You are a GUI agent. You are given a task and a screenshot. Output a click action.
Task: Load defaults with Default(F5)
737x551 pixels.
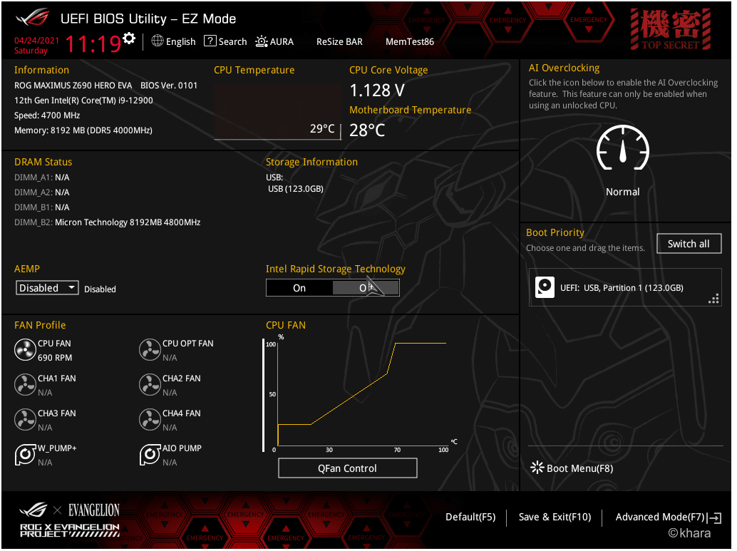click(470, 517)
